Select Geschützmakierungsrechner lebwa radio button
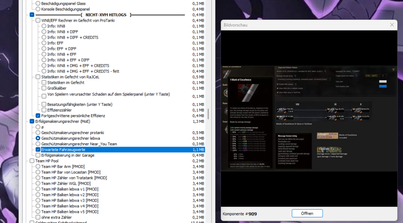Screen dimensions: 403x223 click(x=38, y=138)
